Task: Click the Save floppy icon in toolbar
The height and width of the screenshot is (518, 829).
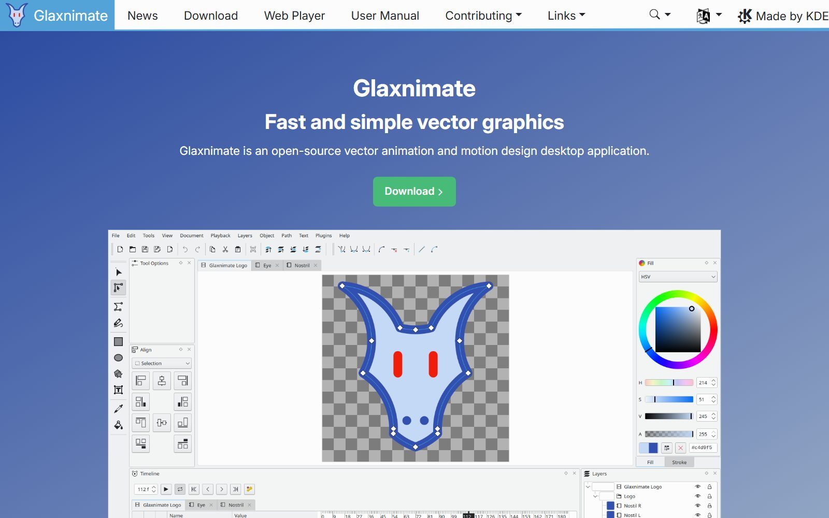Action: (x=145, y=250)
